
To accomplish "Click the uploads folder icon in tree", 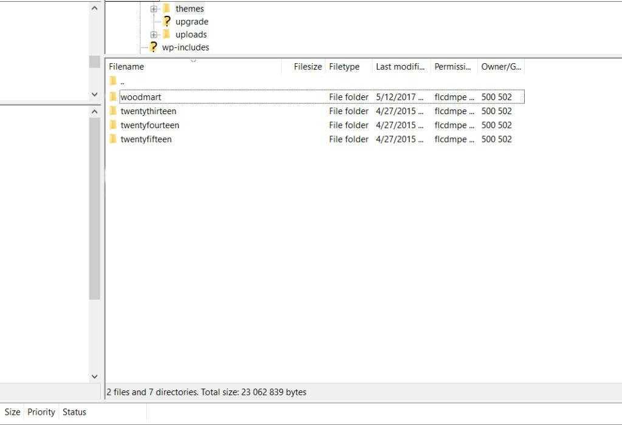I will click(166, 34).
